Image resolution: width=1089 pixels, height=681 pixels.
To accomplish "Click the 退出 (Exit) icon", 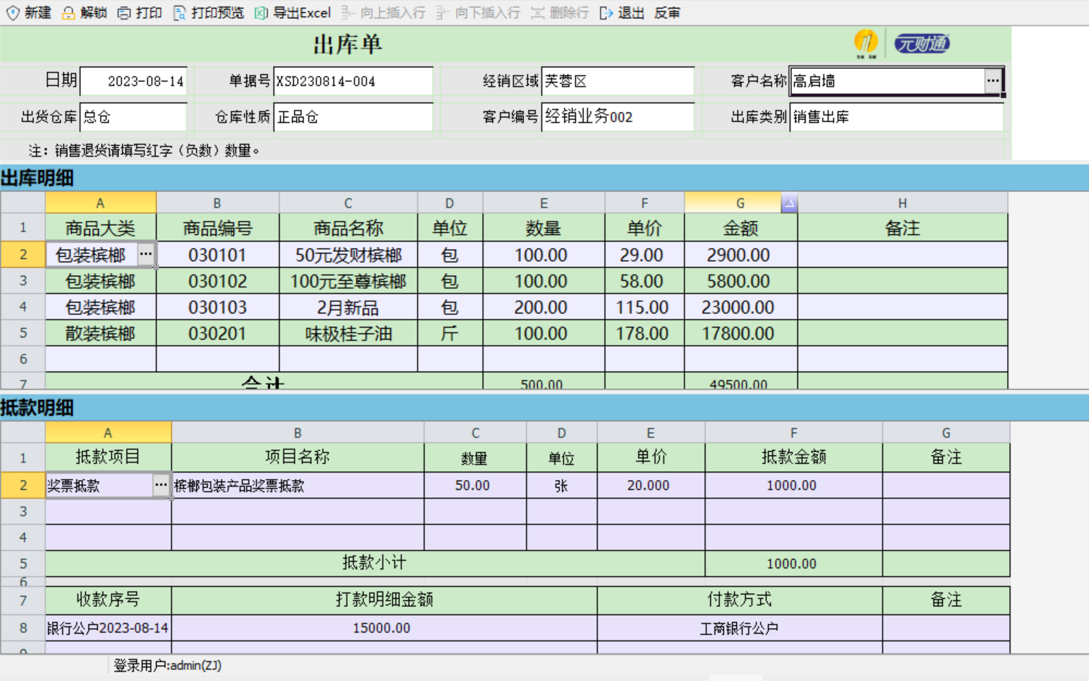I will coord(606,13).
